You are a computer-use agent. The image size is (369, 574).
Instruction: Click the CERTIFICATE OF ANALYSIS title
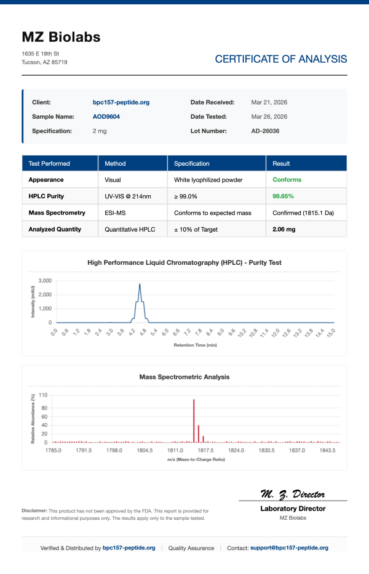(281, 59)
